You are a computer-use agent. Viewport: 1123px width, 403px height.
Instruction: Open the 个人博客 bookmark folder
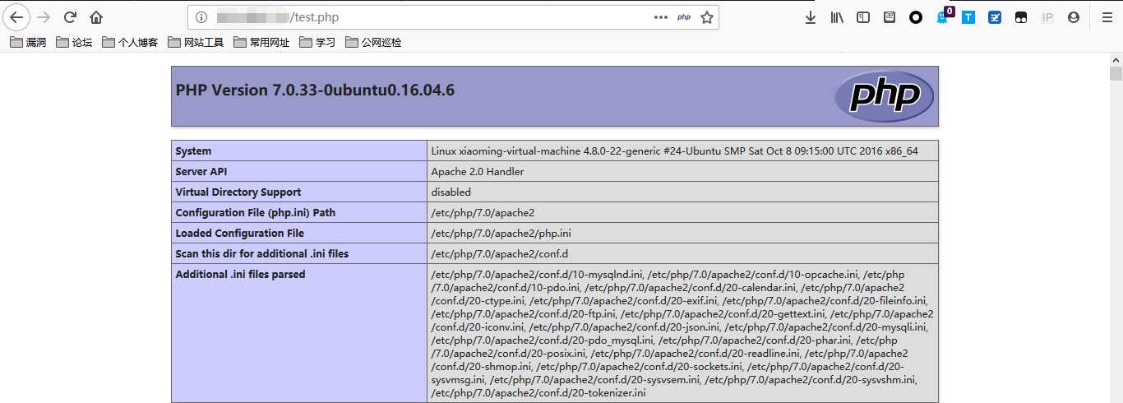pos(131,43)
